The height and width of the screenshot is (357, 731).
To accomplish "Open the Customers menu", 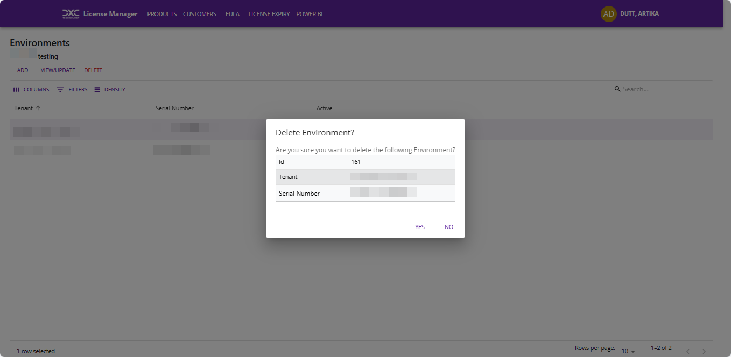I will 199,14.
